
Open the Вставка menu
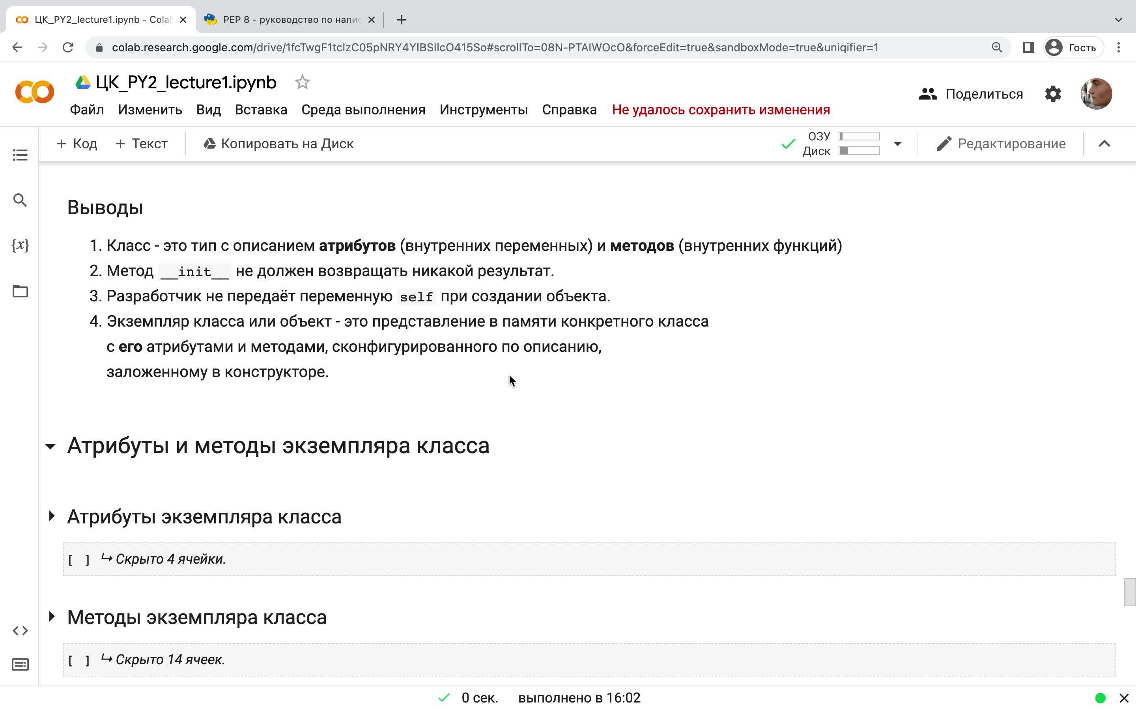[x=261, y=110]
